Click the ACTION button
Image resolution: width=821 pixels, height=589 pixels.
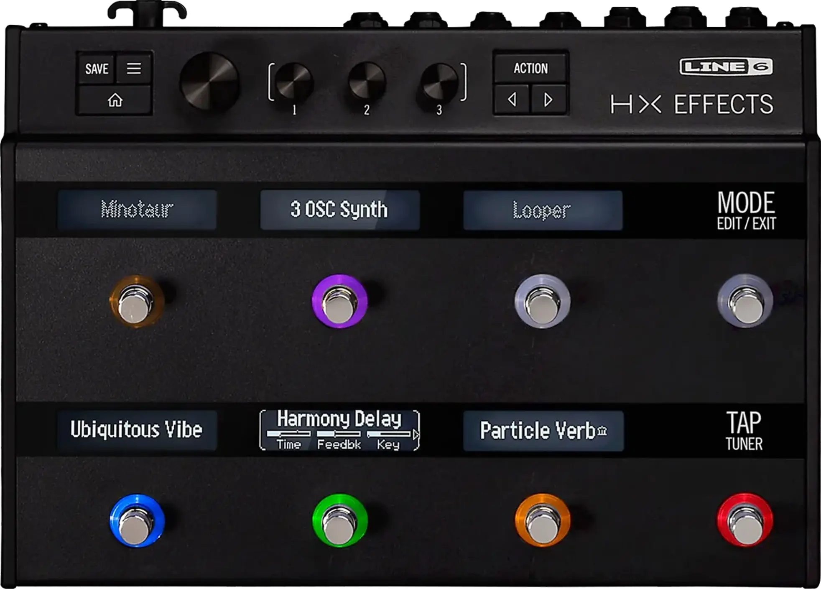530,68
